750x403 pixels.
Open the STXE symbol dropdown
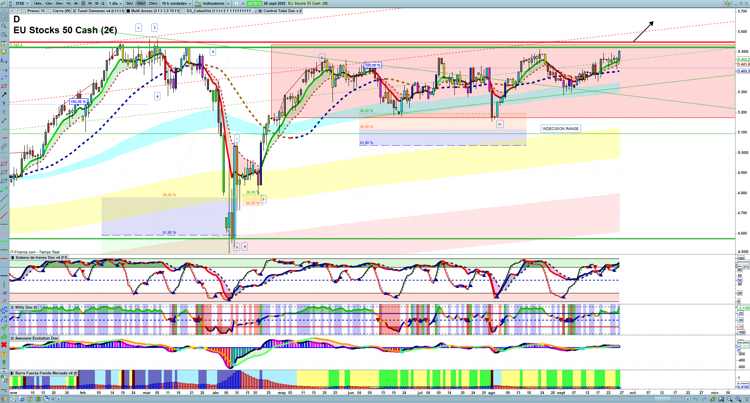tap(22, 4)
